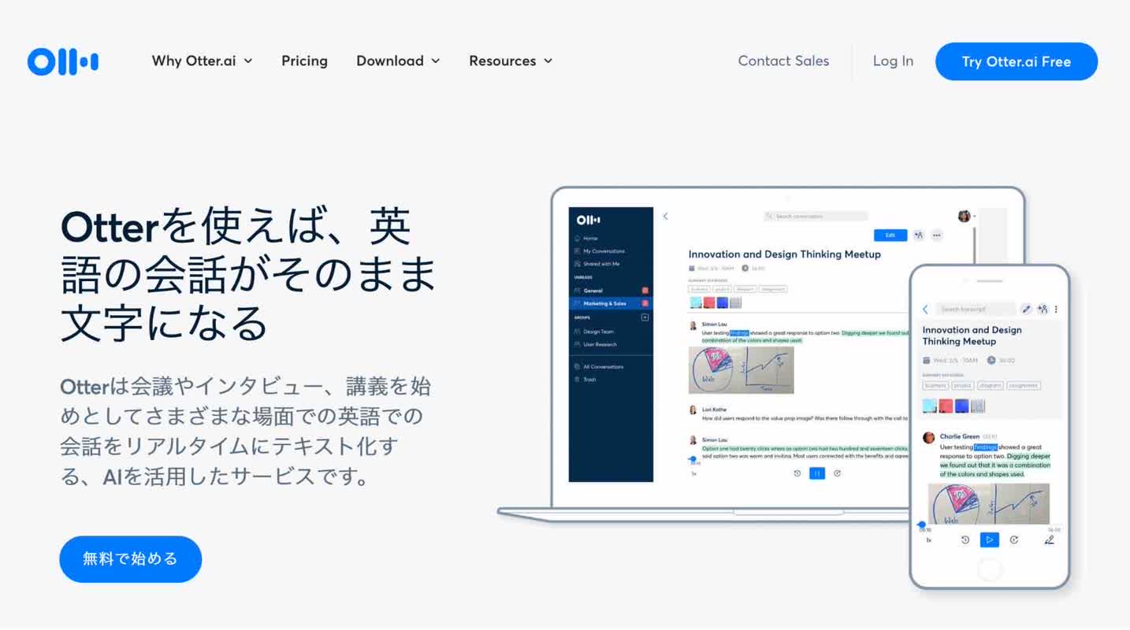Expand the Why Otter.ai dropdown menu

tap(202, 61)
